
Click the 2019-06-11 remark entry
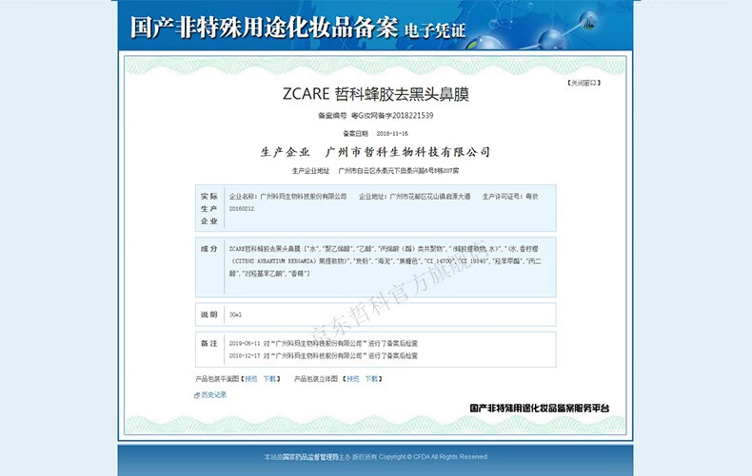click(324, 343)
